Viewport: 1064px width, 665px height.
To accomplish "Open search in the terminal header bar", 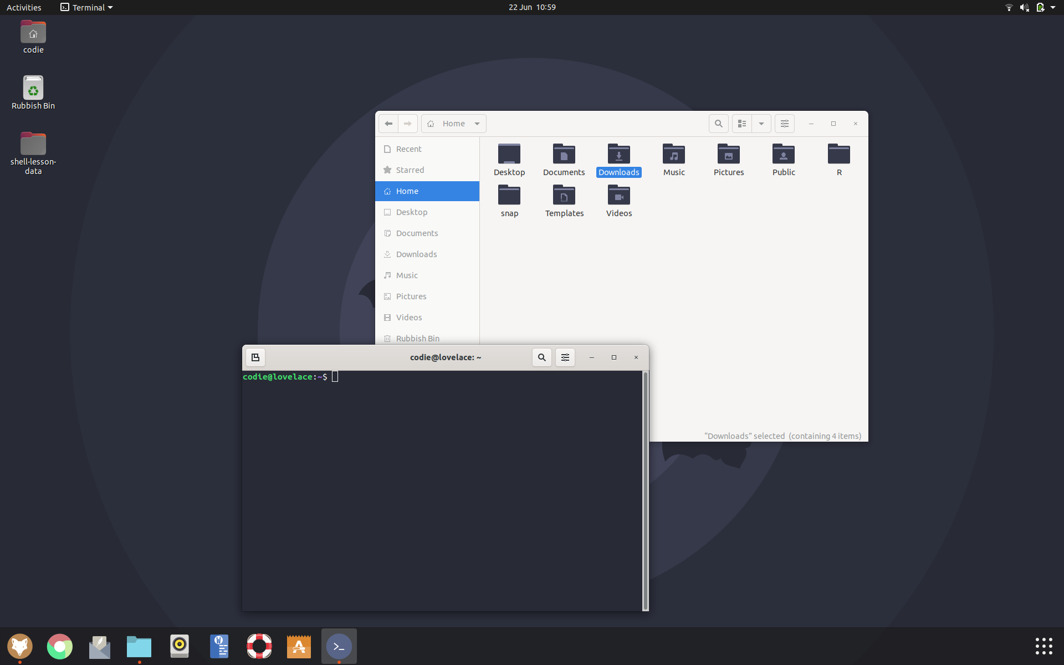I will 542,357.
